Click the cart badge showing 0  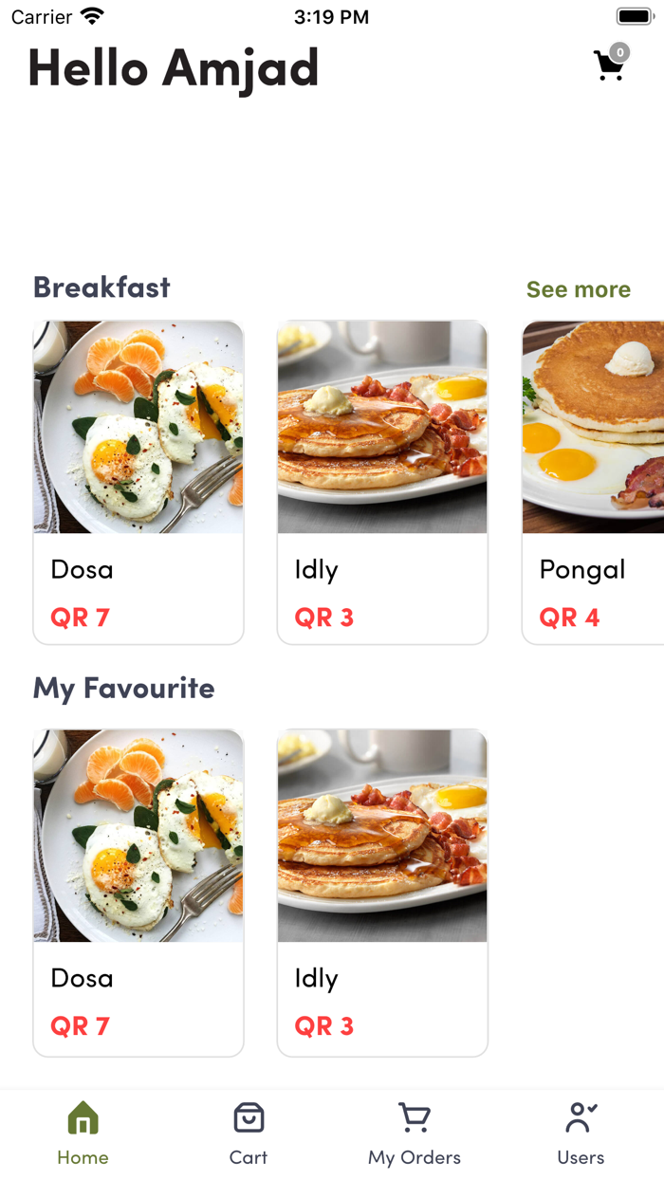pos(619,52)
